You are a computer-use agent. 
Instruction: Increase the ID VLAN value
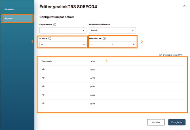[84, 44]
